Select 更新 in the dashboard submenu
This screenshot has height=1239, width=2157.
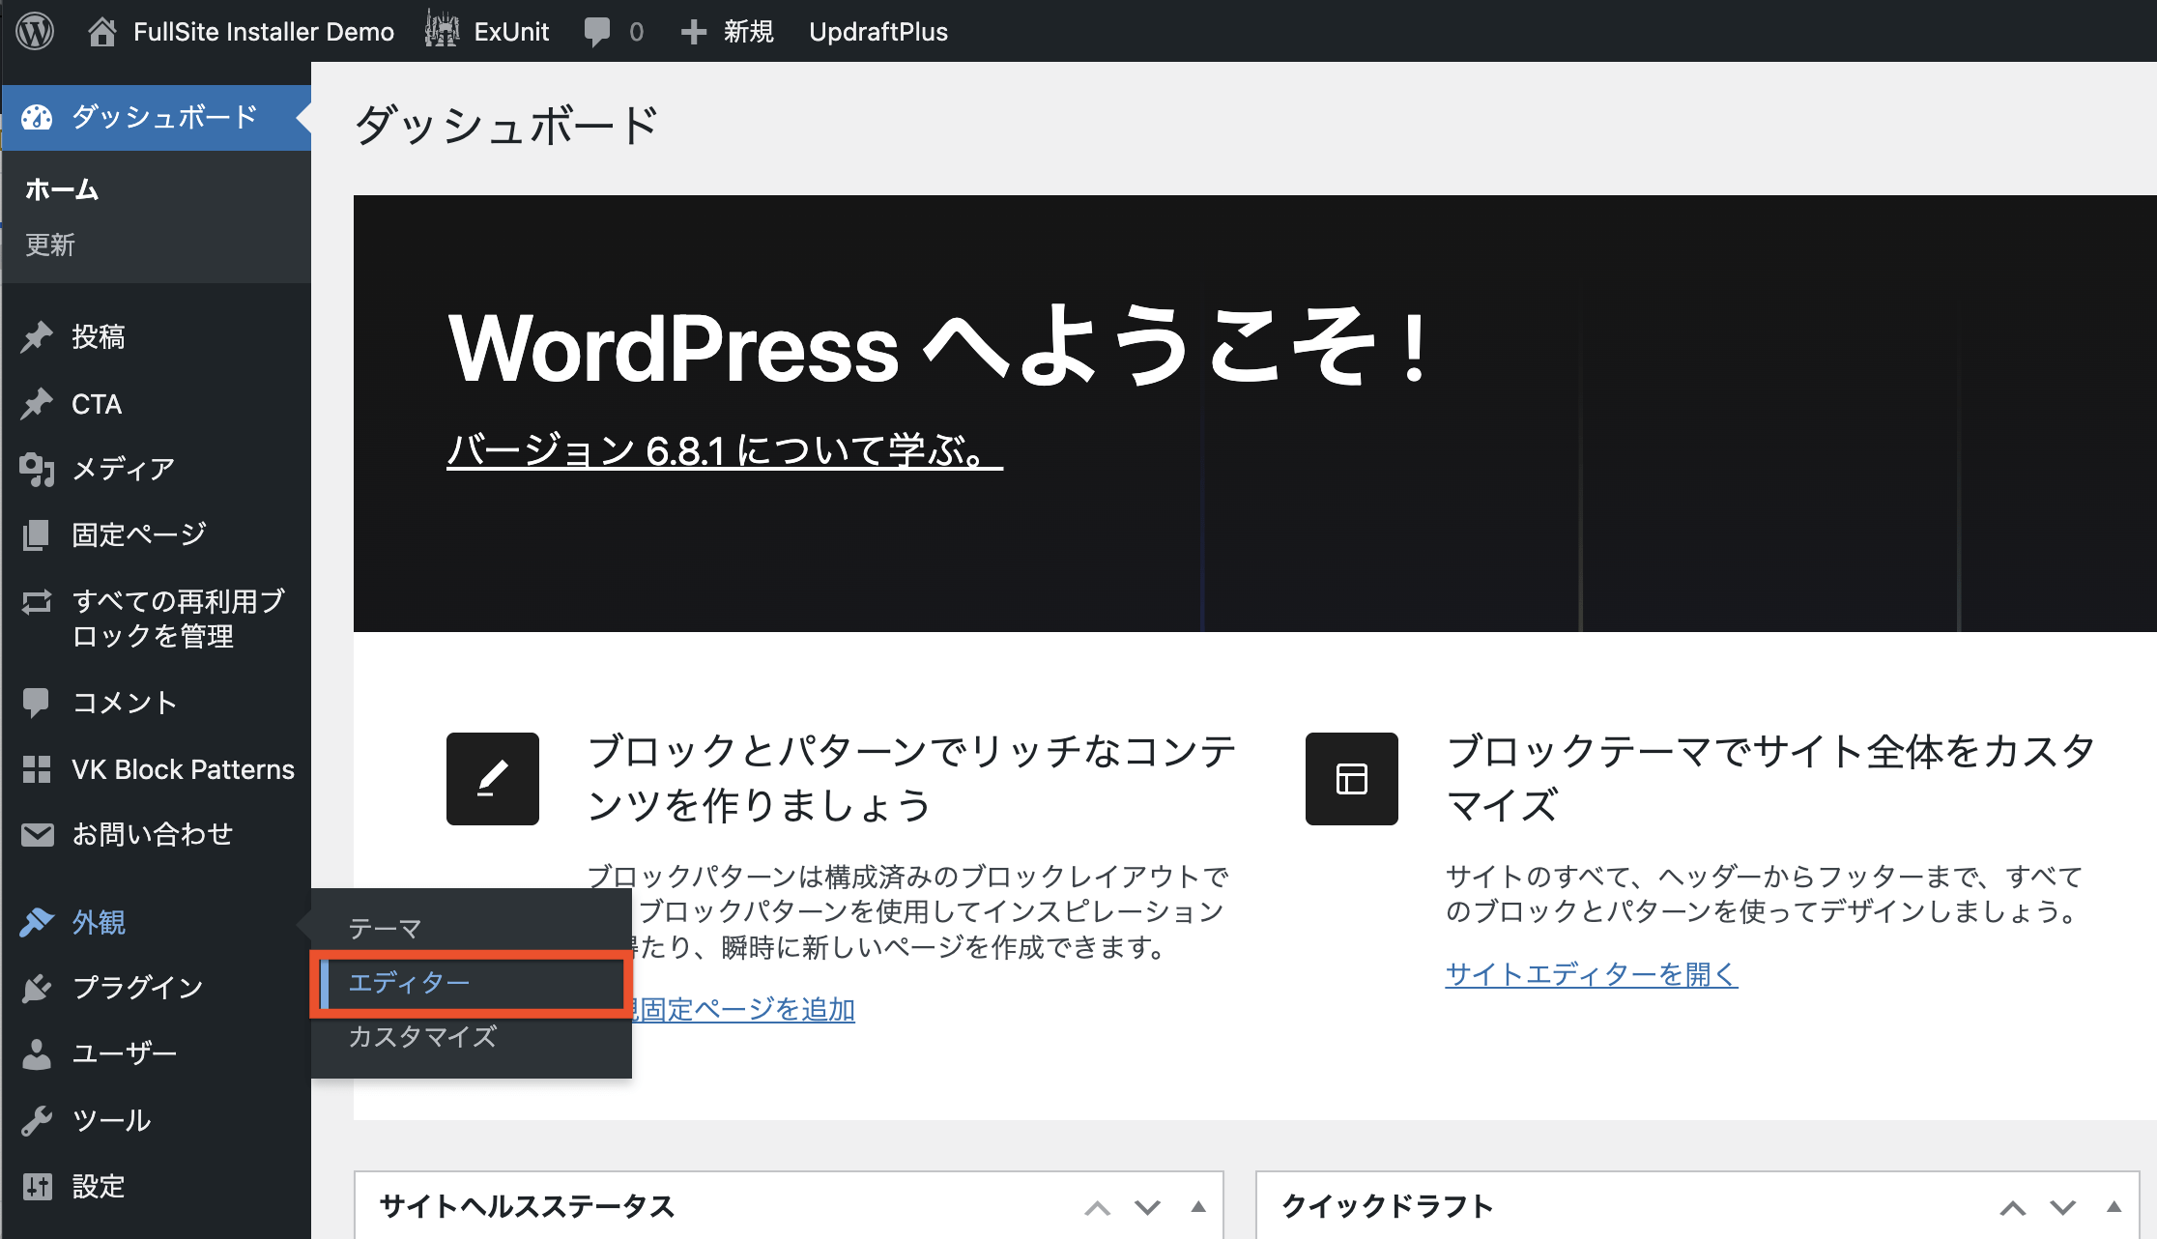click(50, 245)
